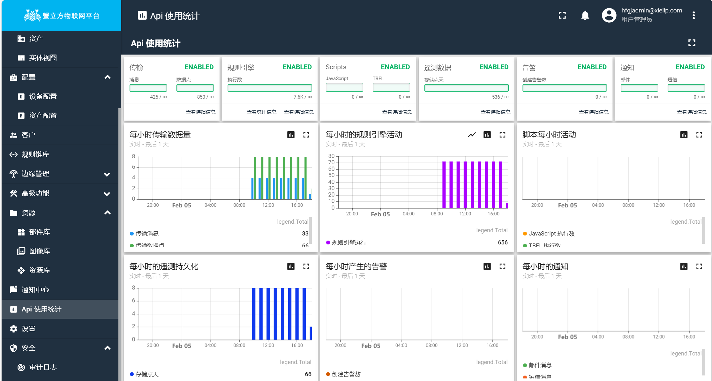Click the 脚本每小时活动 legend scrollbar

point(703,231)
